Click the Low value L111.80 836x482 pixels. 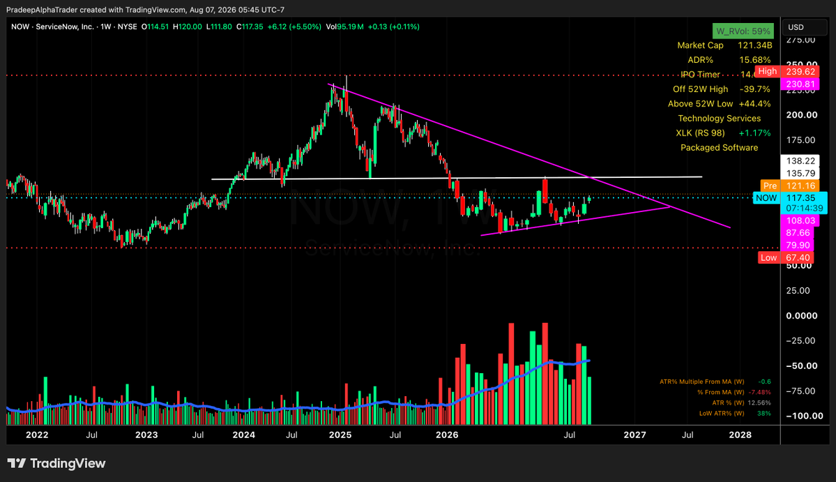(219, 27)
